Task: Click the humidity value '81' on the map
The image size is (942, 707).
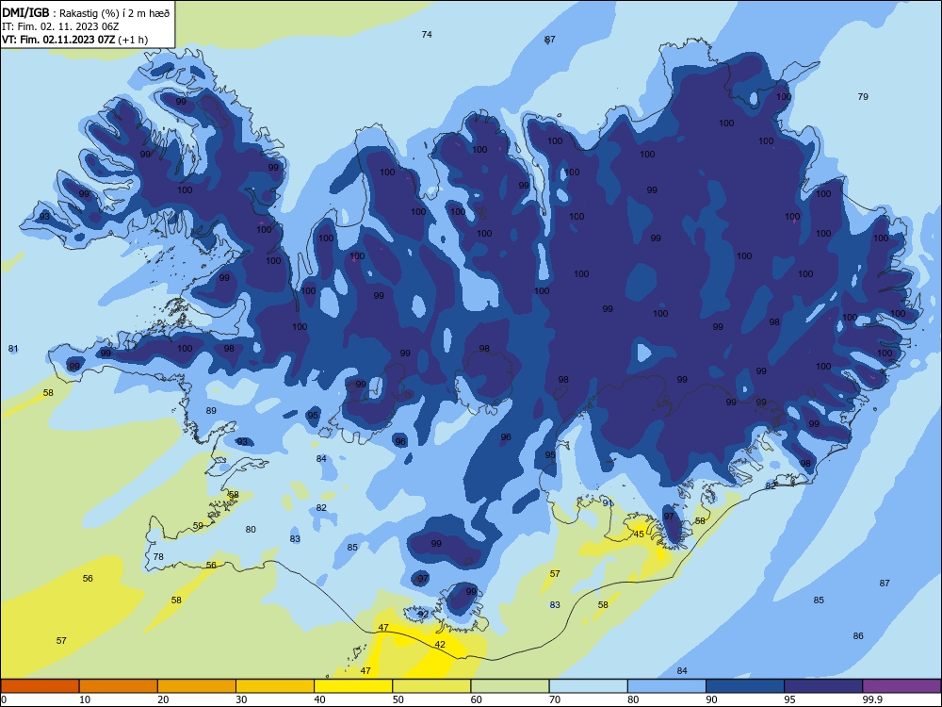Action: pos(13,349)
